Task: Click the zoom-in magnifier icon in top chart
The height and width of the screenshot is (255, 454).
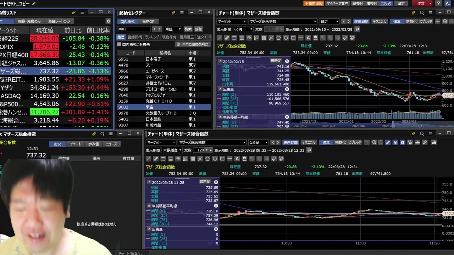Action: (x=445, y=22)
